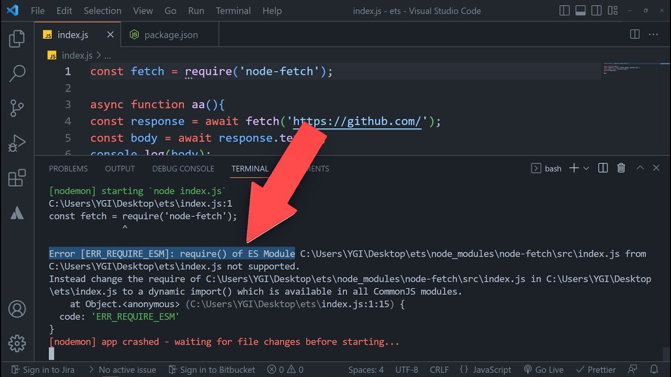Image resolution: width=671 pixels, height=377 pixels.
Task: Open the Run menu
Action: click(196, 10)
